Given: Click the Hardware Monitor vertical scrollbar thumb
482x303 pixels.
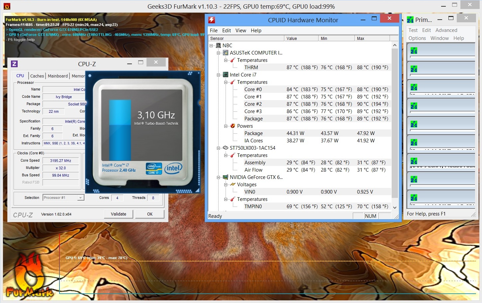Looking at the screenshot, I should [395, 123].
